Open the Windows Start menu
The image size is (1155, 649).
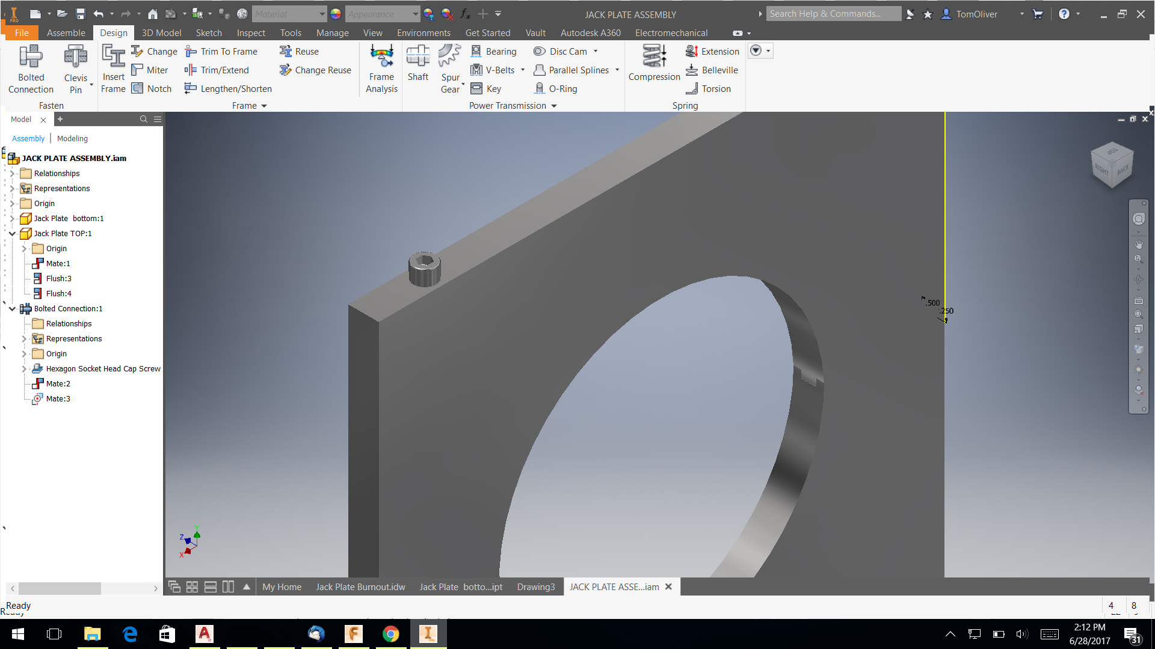[x=17, y=634]
